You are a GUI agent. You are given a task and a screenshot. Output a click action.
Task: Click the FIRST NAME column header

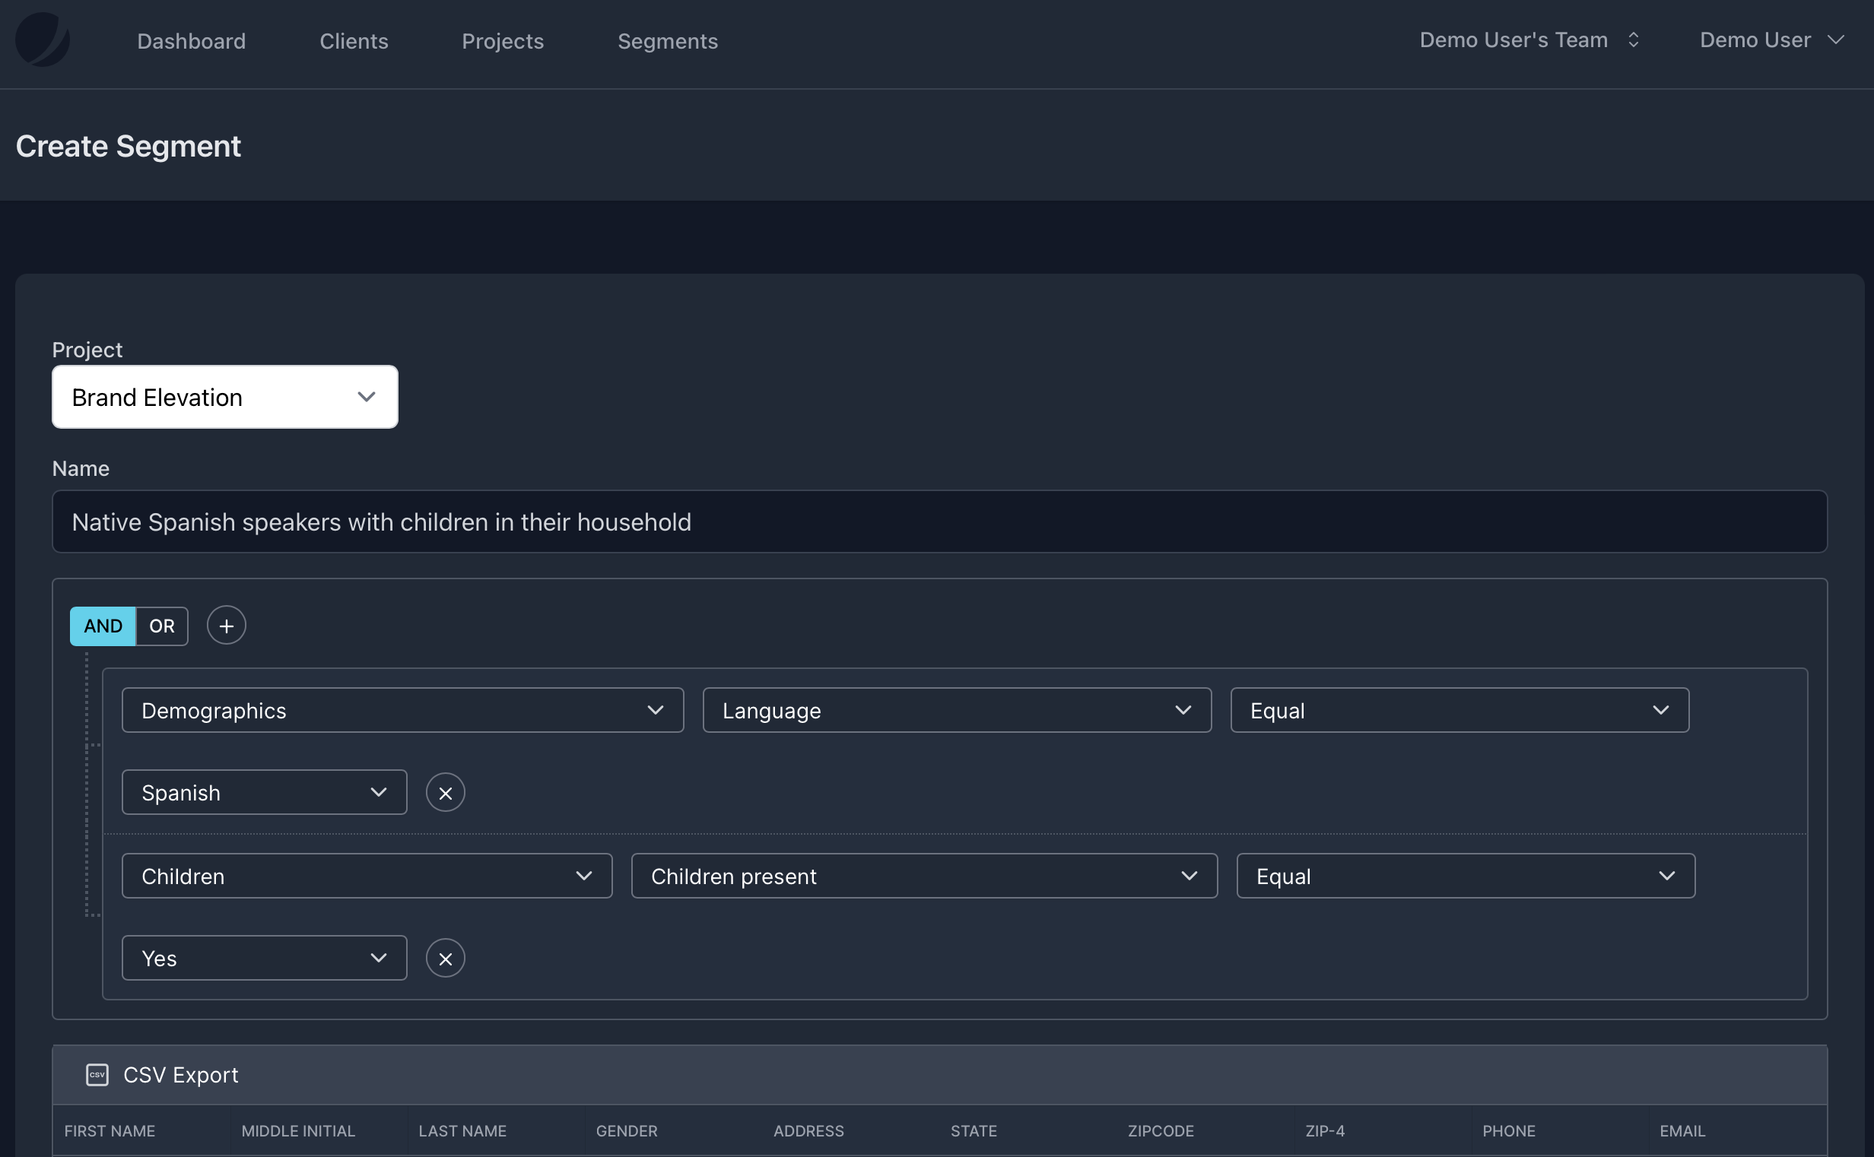click(x=110, y=1131)
